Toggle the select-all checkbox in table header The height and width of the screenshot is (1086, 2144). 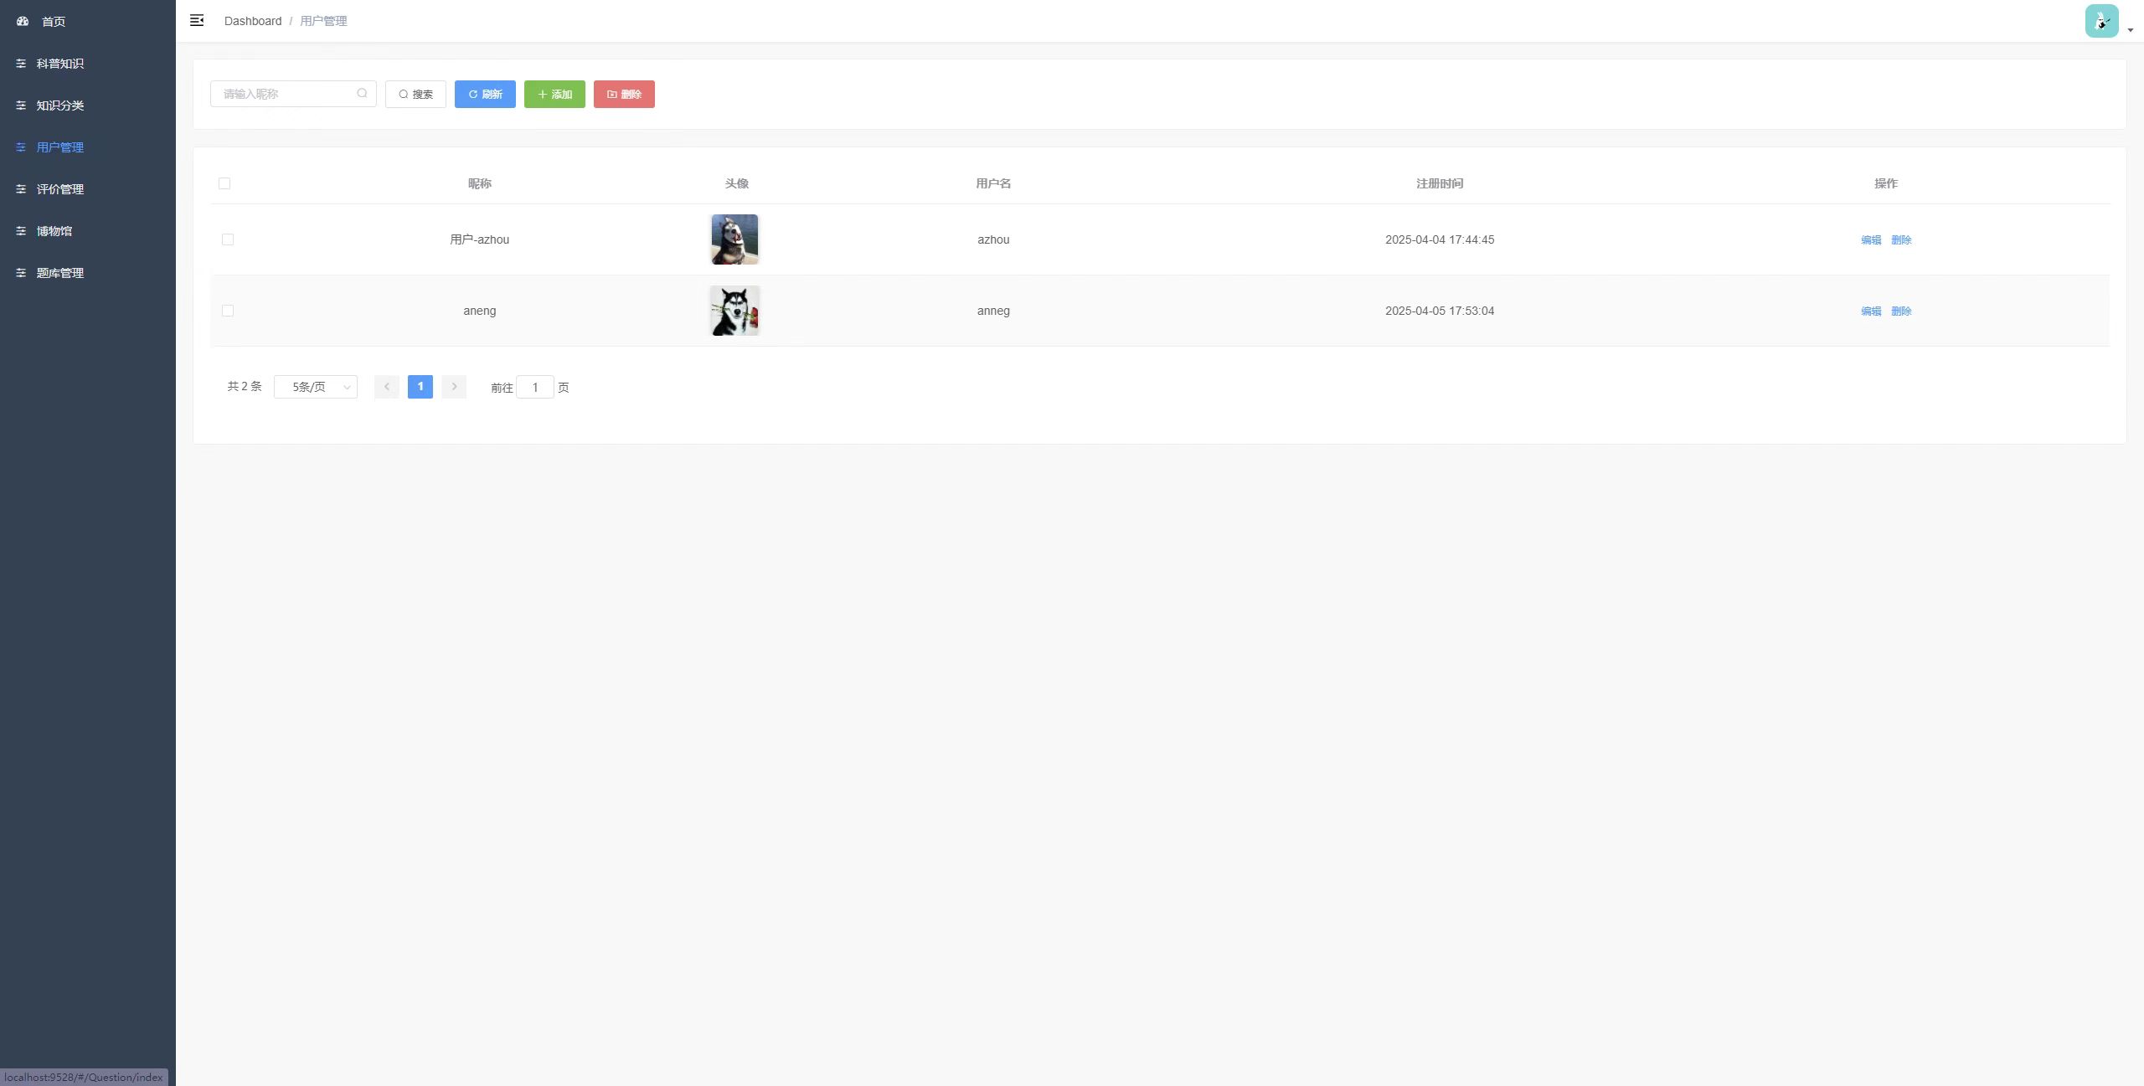224,183
